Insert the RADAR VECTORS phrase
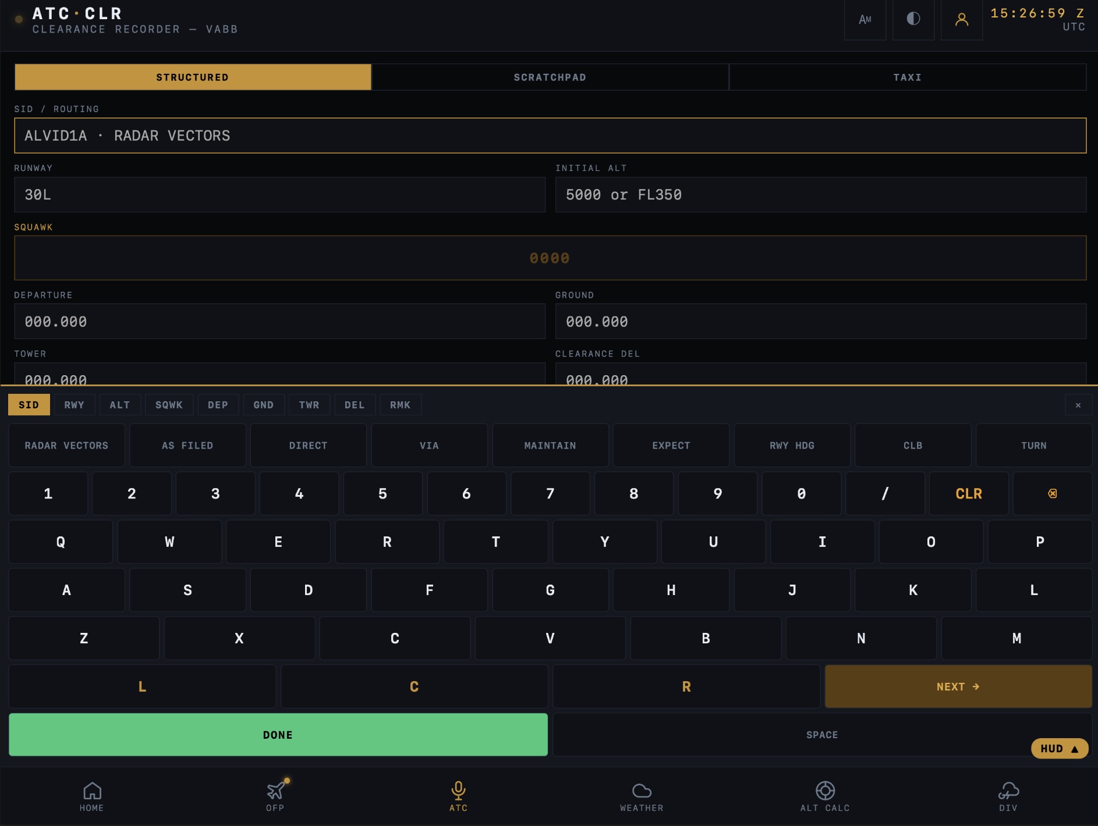This screenshot has height=826, width=1098. [66, 446]
